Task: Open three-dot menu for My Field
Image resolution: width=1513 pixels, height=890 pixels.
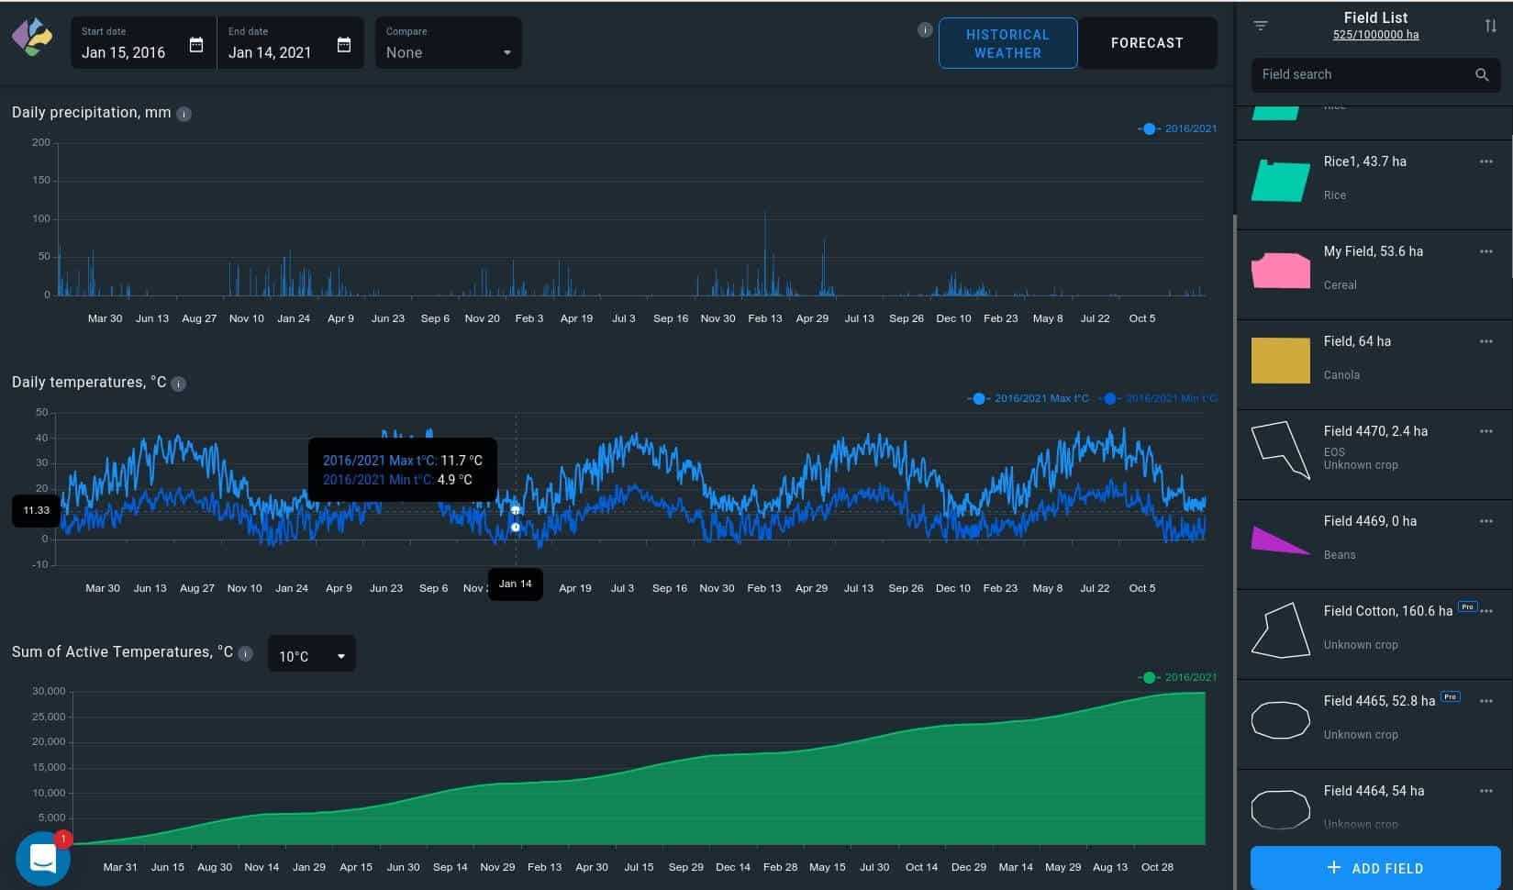Action: pyautogui.click(x=1485, y=251)
